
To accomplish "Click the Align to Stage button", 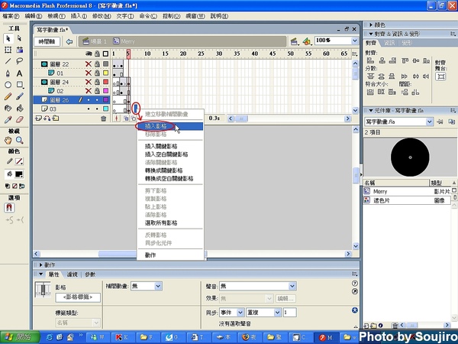I will (440, 76).
